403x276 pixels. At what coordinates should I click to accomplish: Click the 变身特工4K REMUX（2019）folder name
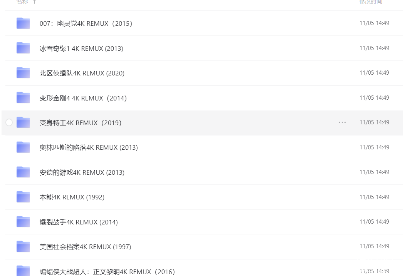pos(80,123)
